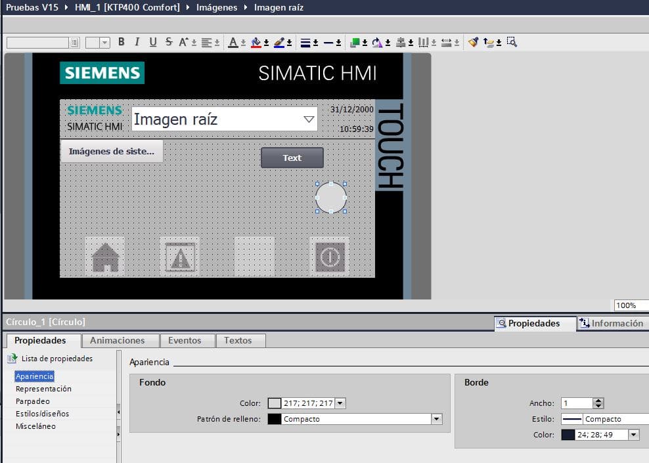This screenshot has width=649, height=463.
Task: Toggle underline text formatting
Action: coord(152,41)
